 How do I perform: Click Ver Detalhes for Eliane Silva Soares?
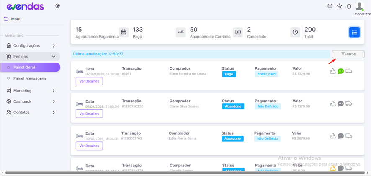pyautogui.click(x=89, y=113)
